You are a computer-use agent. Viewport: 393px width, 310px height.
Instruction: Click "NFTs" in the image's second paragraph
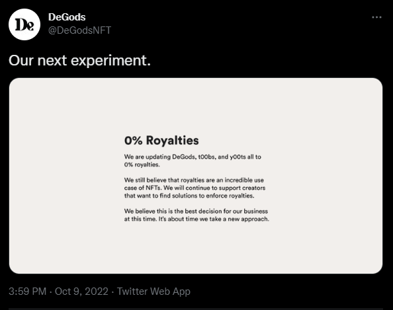[153, 188]
